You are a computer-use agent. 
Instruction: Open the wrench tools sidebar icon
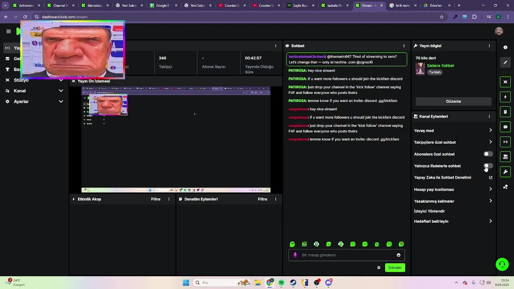(x=505, y=172)
